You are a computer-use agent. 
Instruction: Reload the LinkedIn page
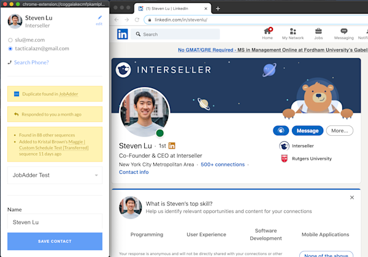click(137, 20)
